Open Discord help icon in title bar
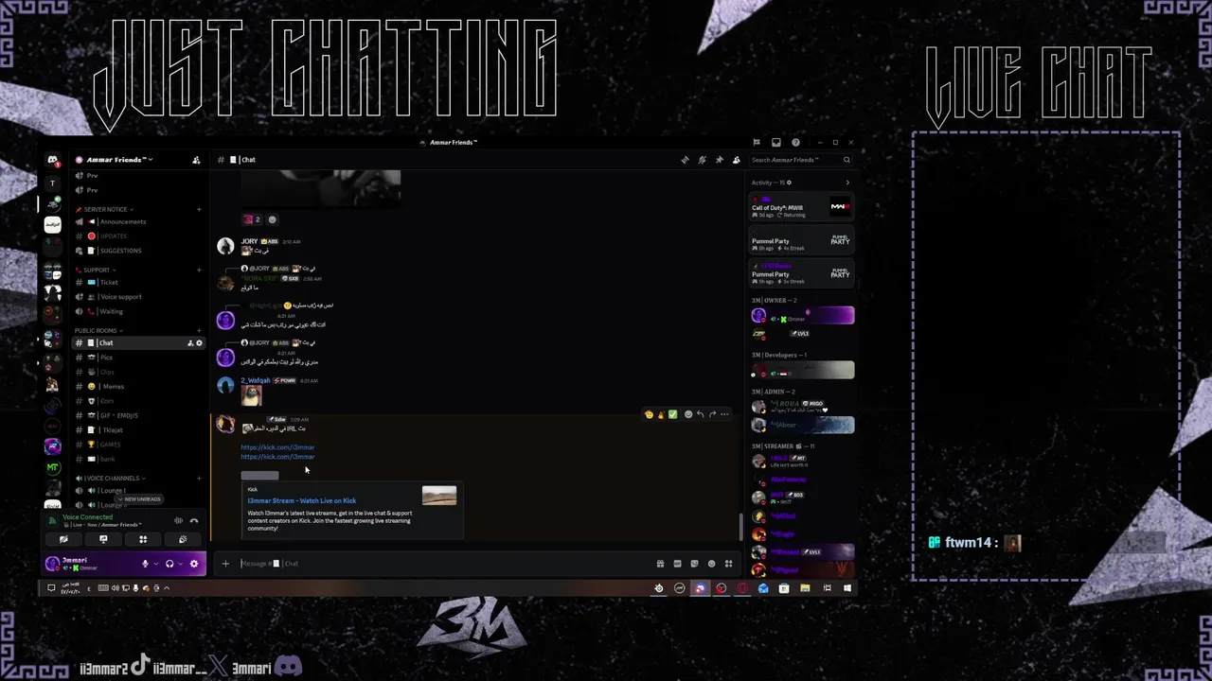The height and width of the screenshot is (681, 1212). click(x=795, y=143)
